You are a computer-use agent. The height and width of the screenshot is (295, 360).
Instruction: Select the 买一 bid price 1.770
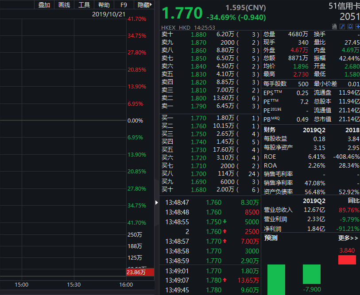[x=198, y=118]
